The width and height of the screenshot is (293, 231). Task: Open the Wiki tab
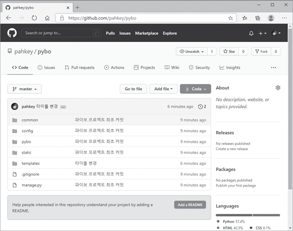pos(172,67)
